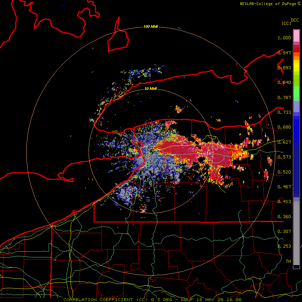Viewport: 302px width, 302px height.
Task: Click the 18 MAY 25 16:06 timestamp
Action: [x=219, y=300]
